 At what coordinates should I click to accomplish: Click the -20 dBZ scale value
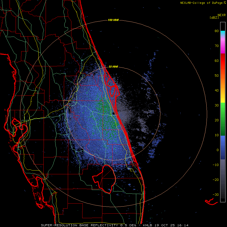pyautogui.click(x=216, y=180)
